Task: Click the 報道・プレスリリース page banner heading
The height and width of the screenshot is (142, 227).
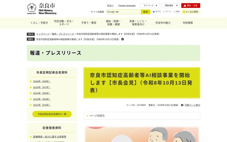Action: tap(56, 53)
